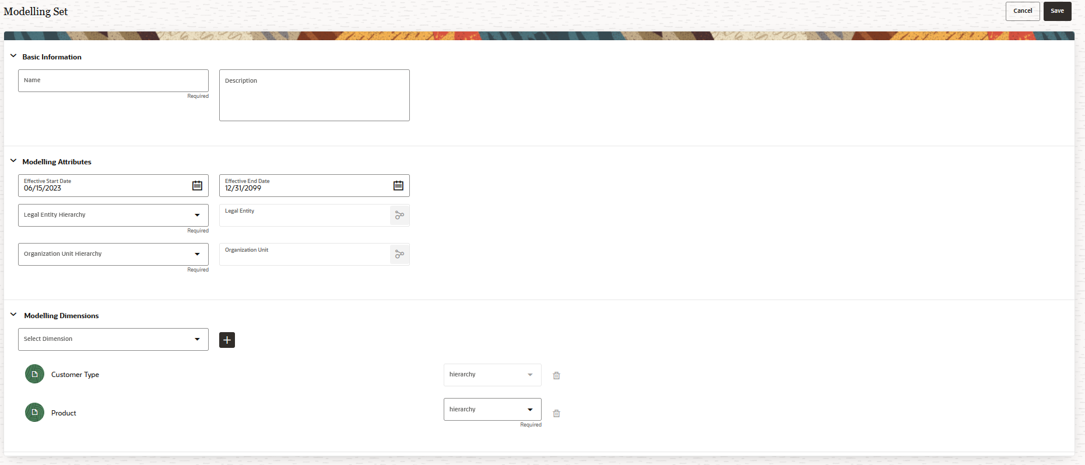Focus the Description text area
The width and height of the screenshot is (1085, 465).
314,96
